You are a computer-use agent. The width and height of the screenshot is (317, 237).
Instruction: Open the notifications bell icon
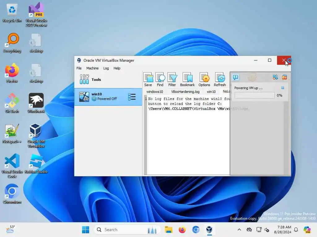[x=296, y=230]
